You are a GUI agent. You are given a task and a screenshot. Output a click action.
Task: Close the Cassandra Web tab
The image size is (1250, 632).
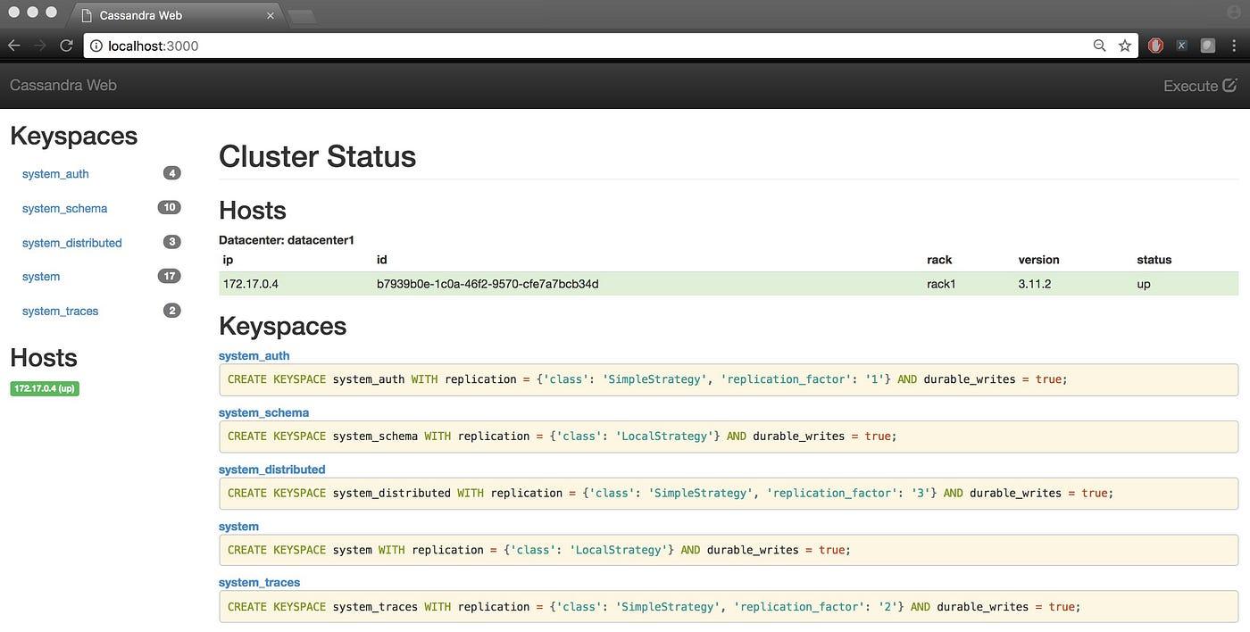tap(271, 15)
